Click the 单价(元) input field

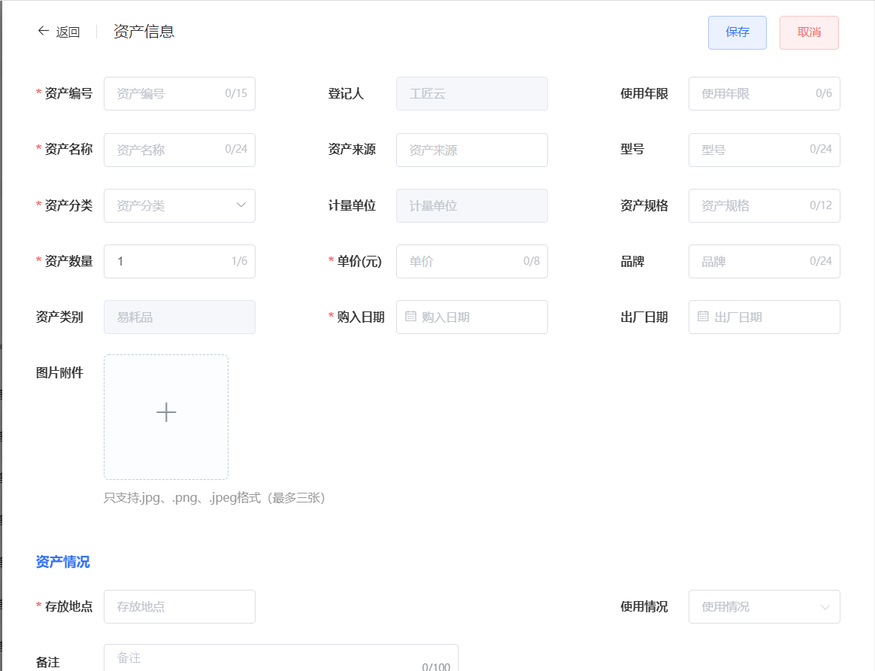(x=471, y=261)
